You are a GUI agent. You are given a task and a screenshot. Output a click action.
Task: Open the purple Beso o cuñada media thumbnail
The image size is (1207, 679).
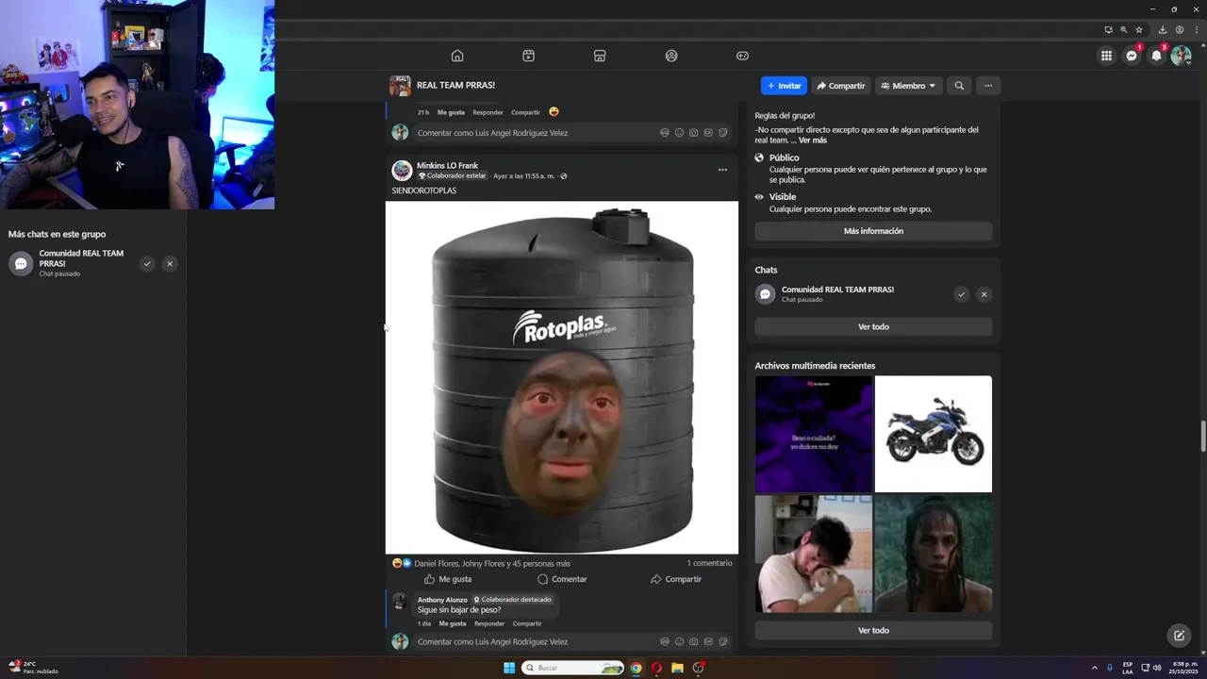tap(814, 434)
